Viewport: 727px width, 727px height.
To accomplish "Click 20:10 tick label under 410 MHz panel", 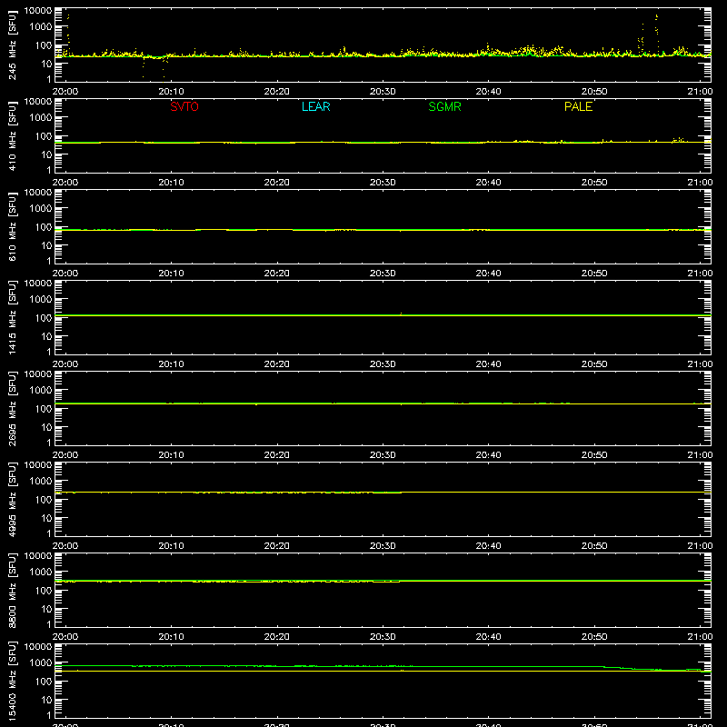I will click(x=171, y=183).
